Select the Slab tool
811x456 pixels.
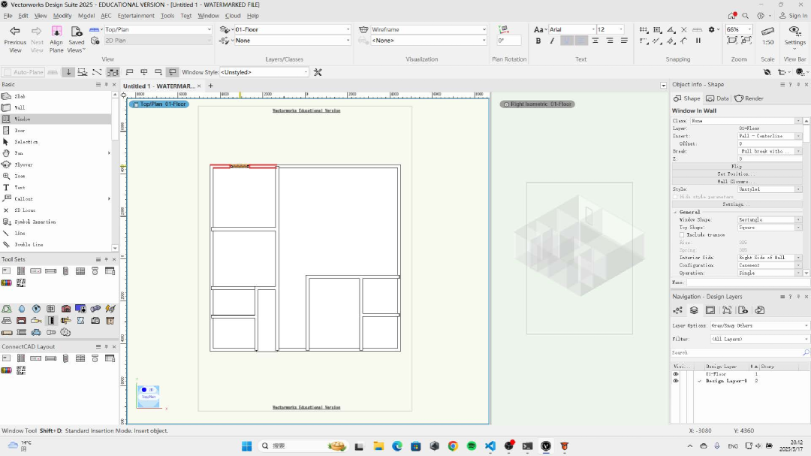tap(20, 96)
